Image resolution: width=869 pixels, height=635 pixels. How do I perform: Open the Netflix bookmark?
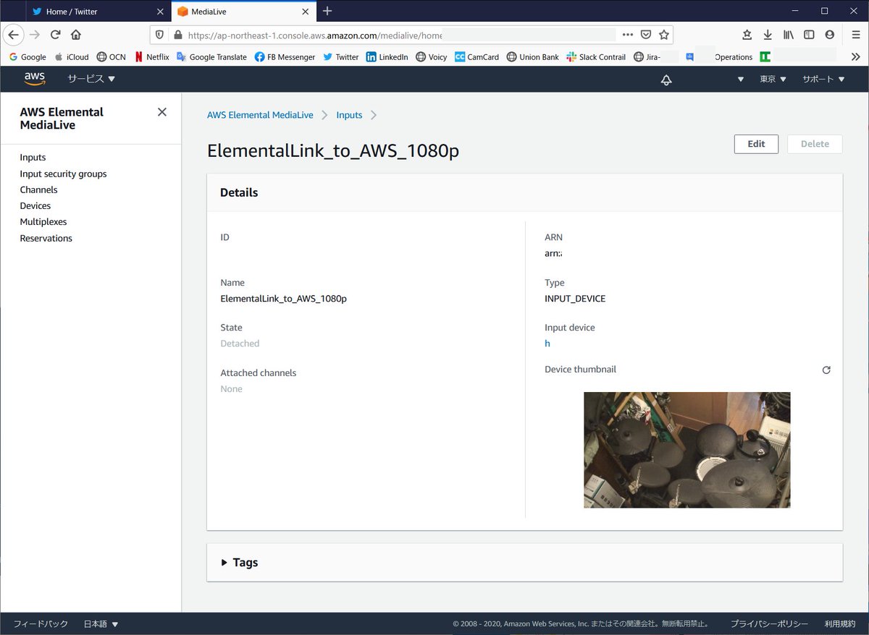tap(151, 57)
